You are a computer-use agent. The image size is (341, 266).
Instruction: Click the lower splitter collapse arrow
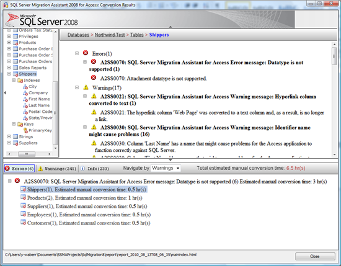(170, 160)
